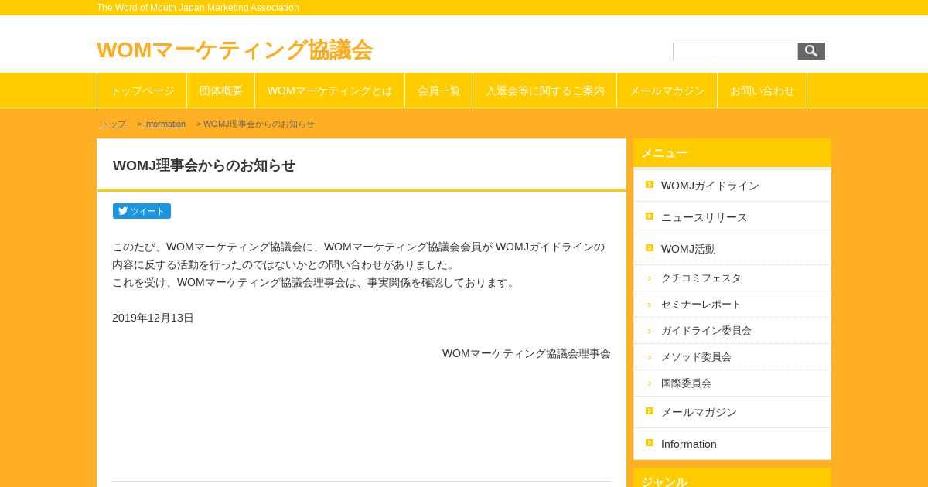Click the arrow icon beside ガイドライン委員会
Viewport: 928px width, 487px height.
pyautogui.click(x=650, y=331)
